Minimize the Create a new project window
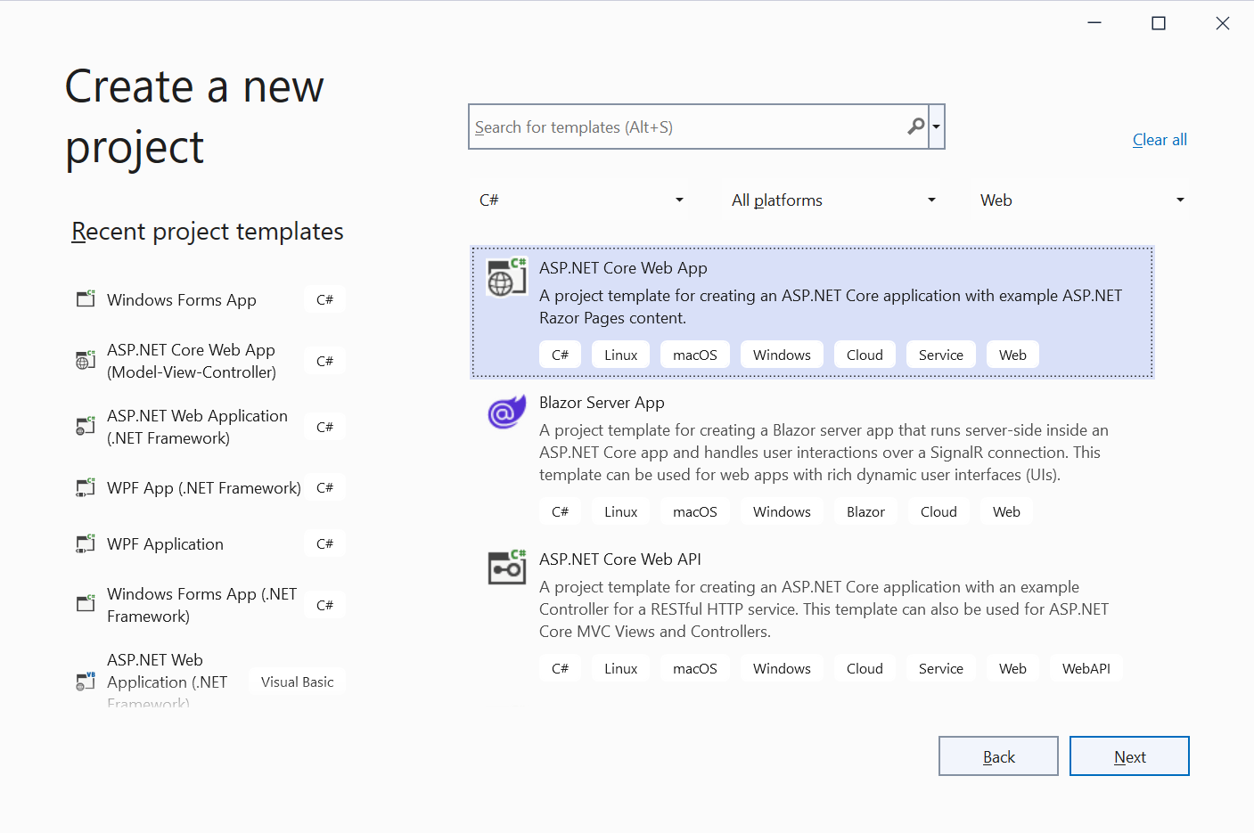The image size is (1254, 833). [x=1094, y=23]
